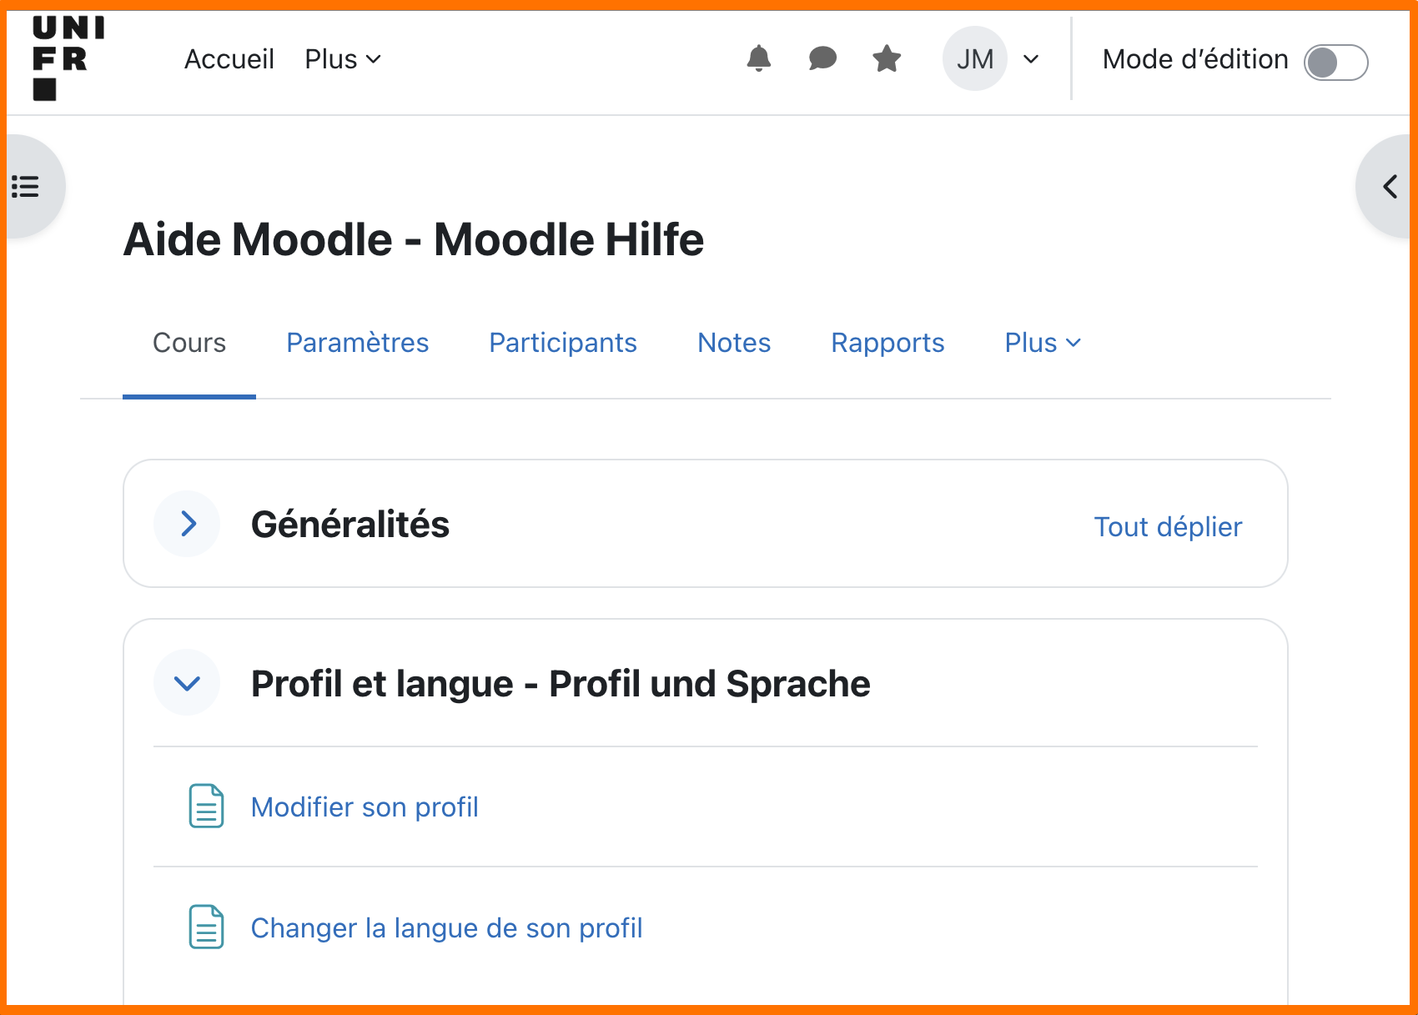This screenshot has width=1418, height=1015.
Task: Open the notifications bell
Action: click(758, 59)
